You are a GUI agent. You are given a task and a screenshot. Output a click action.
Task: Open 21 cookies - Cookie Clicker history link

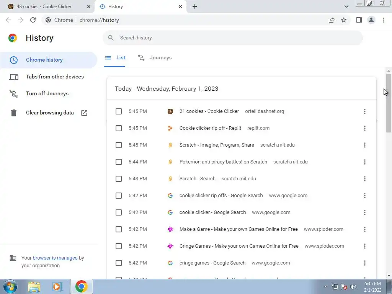click(209, 111)
